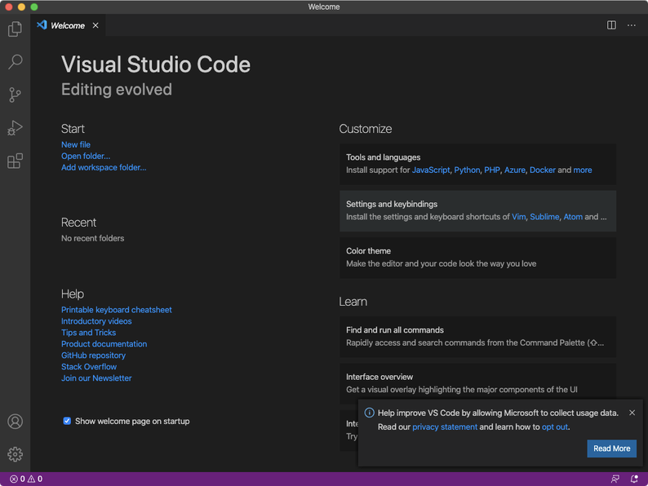This screenshot has height=486, width=648.
Task: Click the Split Editor Right icon
Action: coord(611,25)
